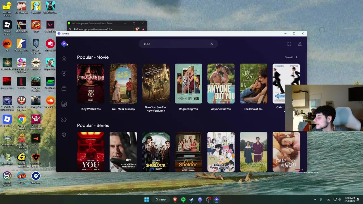Screen dimensions: 363x204
Task: Enter fullscreen mode in Stremio
Action: pyautogui.click(x=289, y=44)
